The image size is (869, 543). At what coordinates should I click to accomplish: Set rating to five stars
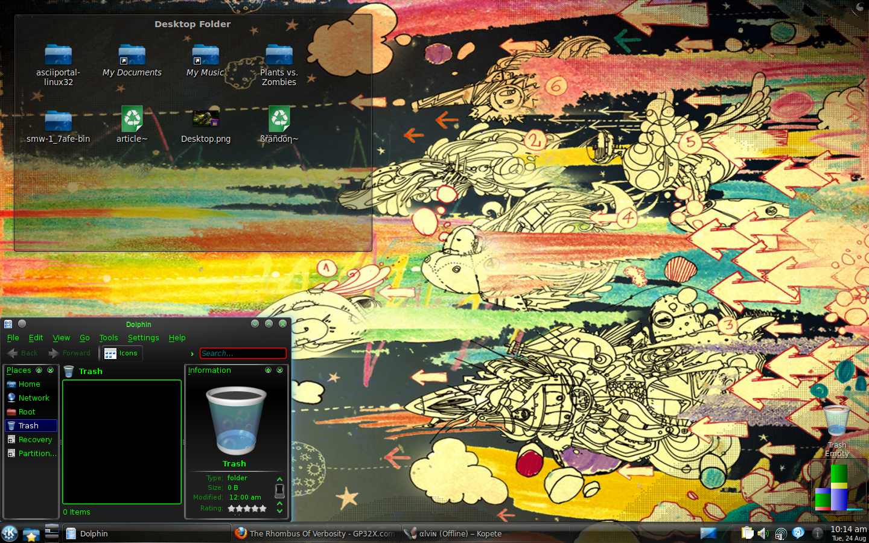pyautogui.click(x=263, y=509)
